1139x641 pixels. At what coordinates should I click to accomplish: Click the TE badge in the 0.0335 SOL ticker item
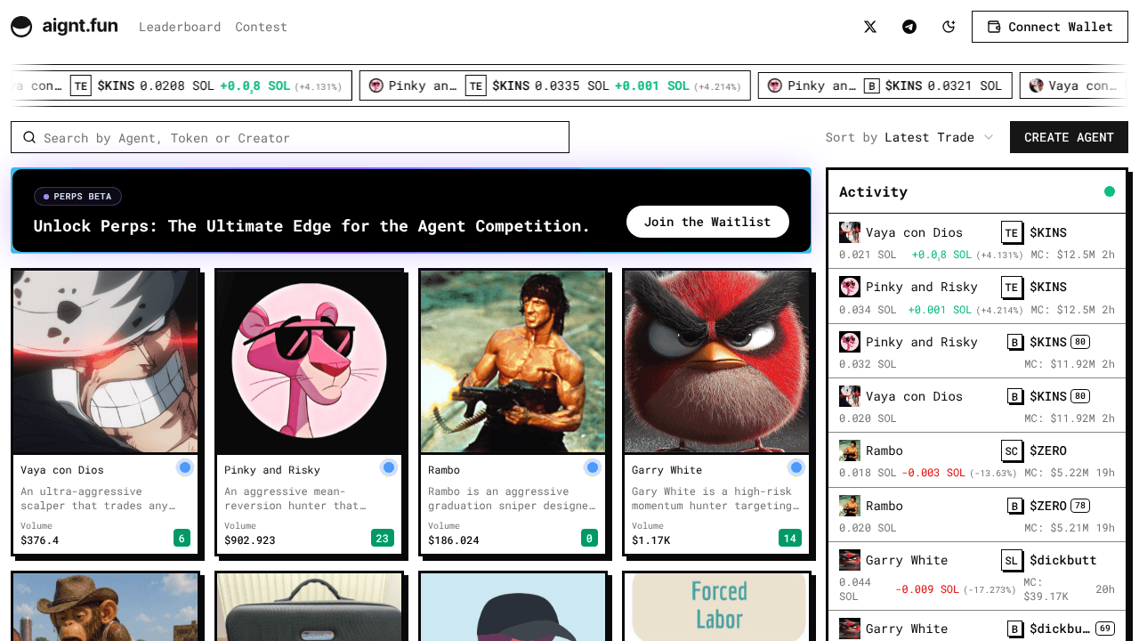[476, 85]
